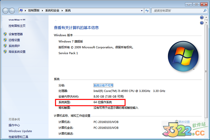Open 设备管理器 from the sidebar

point(16,34)
